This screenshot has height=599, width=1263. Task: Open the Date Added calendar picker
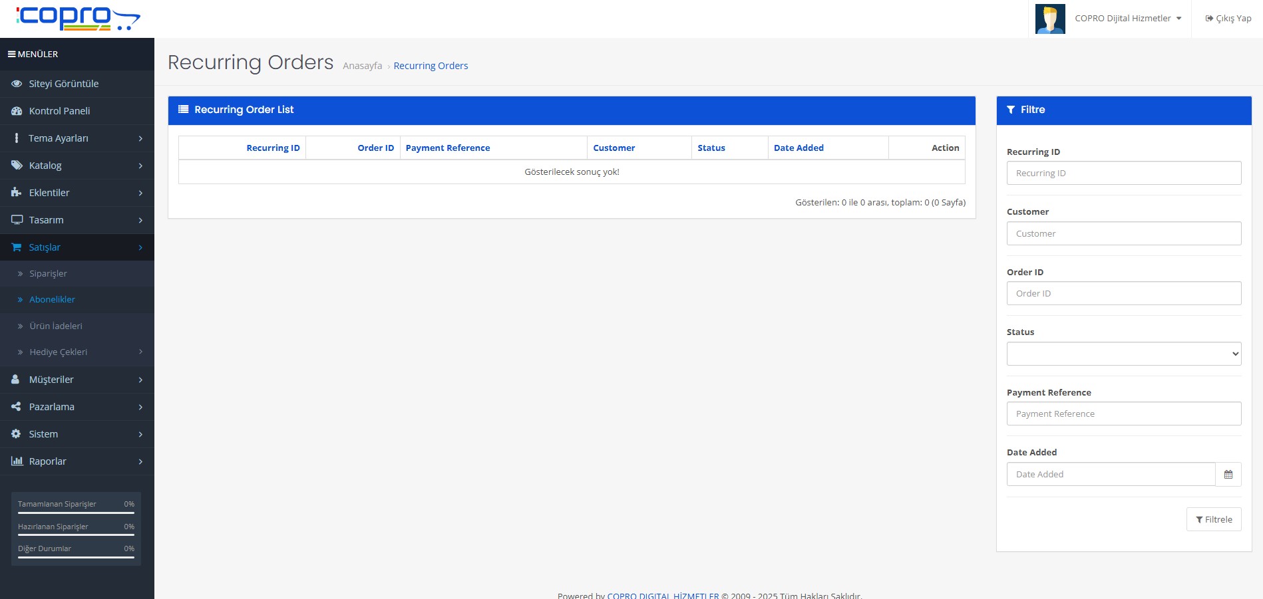pos(1228,475)
